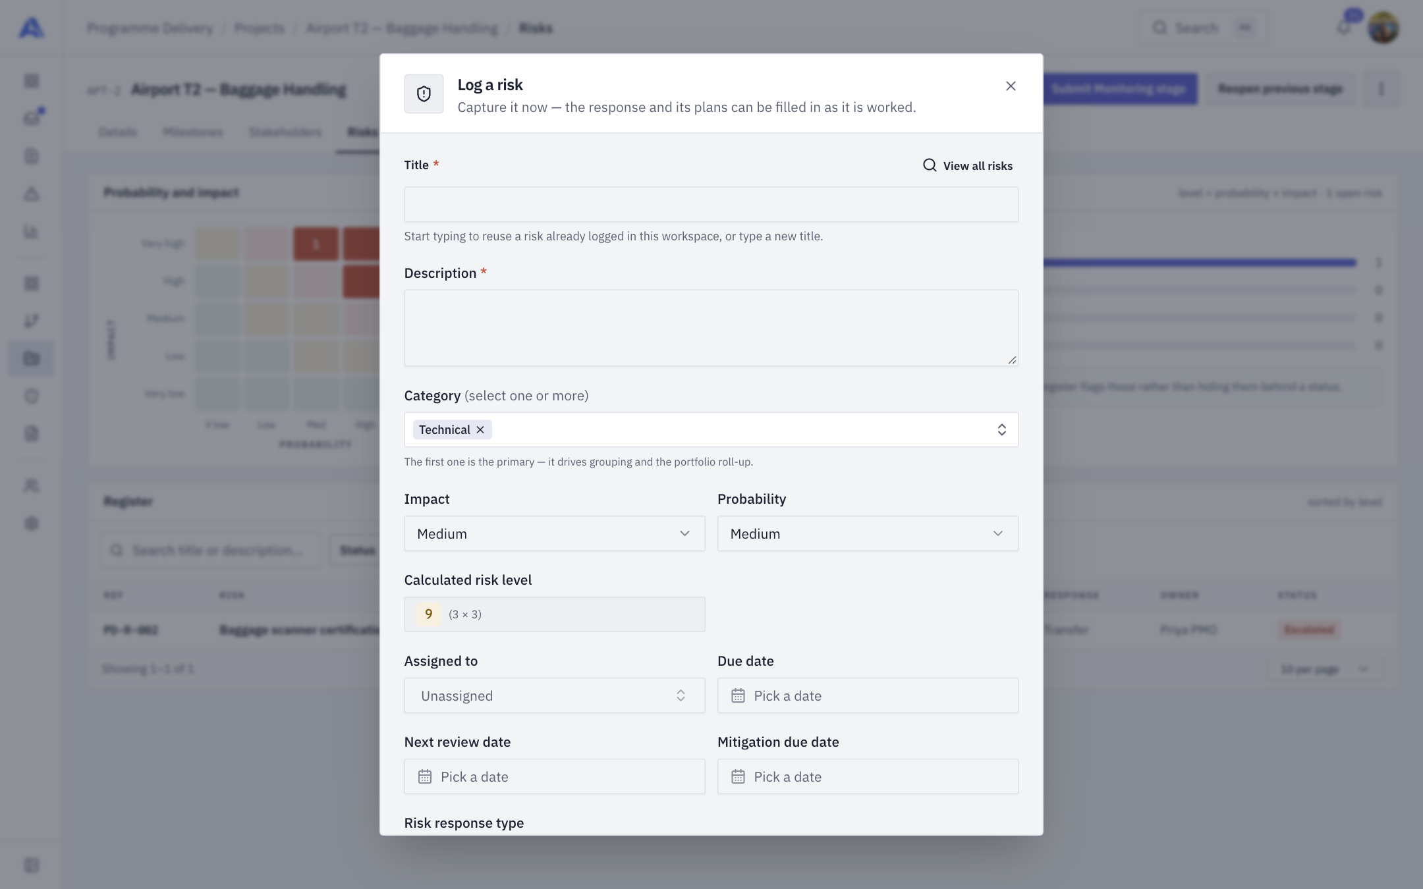
Task: Click the chart icon in left sidebar
Action: [x=31, y=232]
